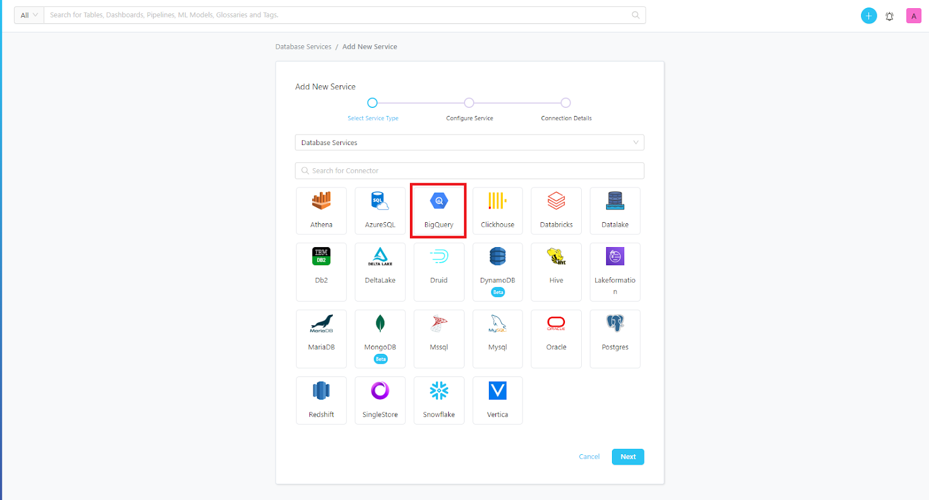929x500 pixels.
Task: Expand the Database Services dropdown
Action: click(x=469, y=143)
